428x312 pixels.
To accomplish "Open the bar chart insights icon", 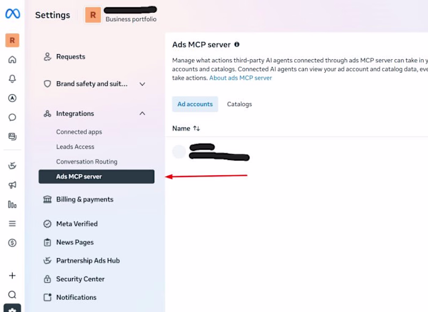I will (x=12, y=205).
